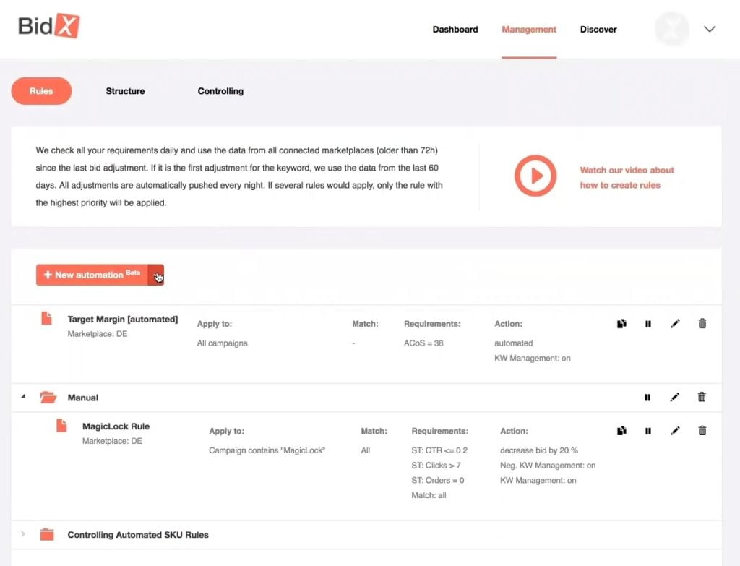
Task: Click the 'decrease bid by 20 %' action
Action: click(539, 450)
